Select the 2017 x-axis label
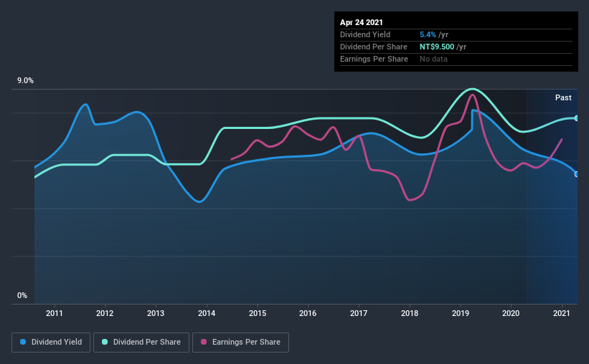This screenshot has height=364, width=589. tap(359, 313)
